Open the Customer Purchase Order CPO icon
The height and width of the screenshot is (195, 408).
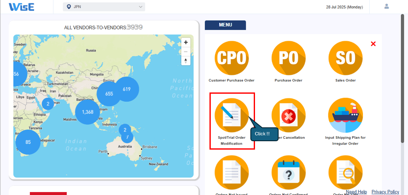pyautogui.click(x=231, y=58)
